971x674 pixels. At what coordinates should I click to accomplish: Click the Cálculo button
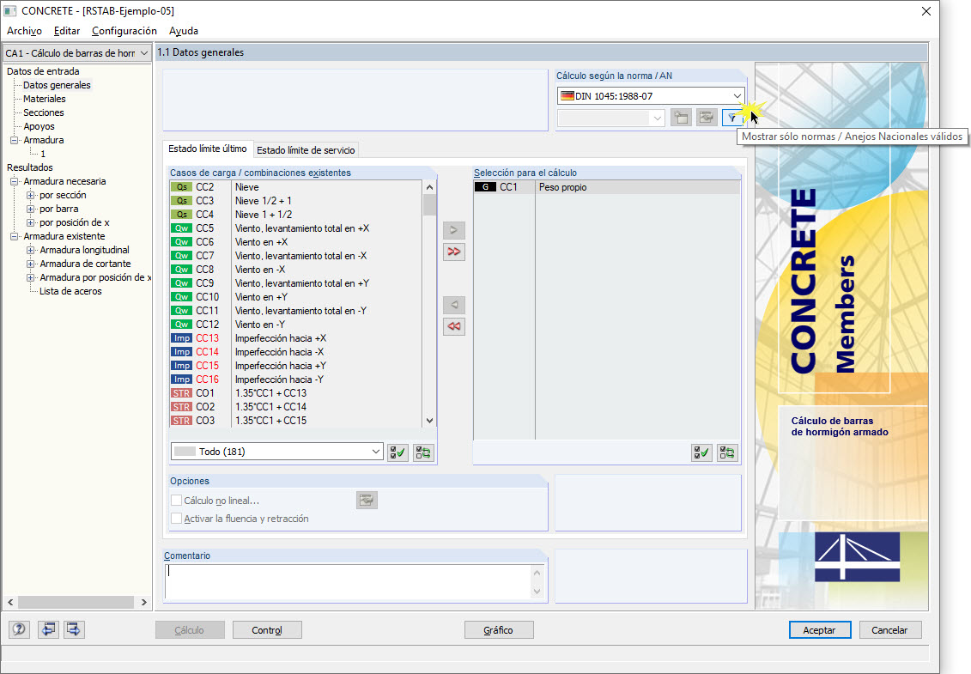[x=190, y=630]
